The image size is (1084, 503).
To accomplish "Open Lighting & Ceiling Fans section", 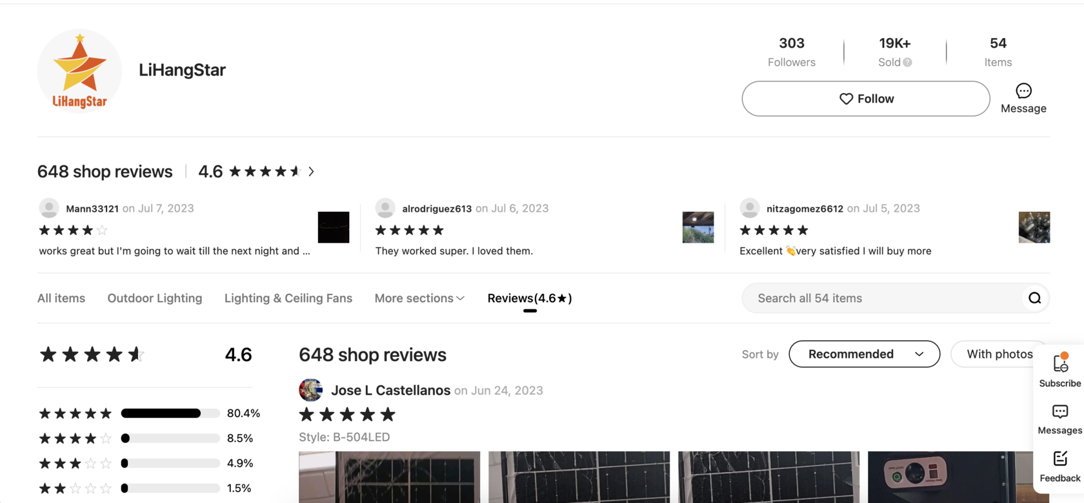I will tap(288, 298).
